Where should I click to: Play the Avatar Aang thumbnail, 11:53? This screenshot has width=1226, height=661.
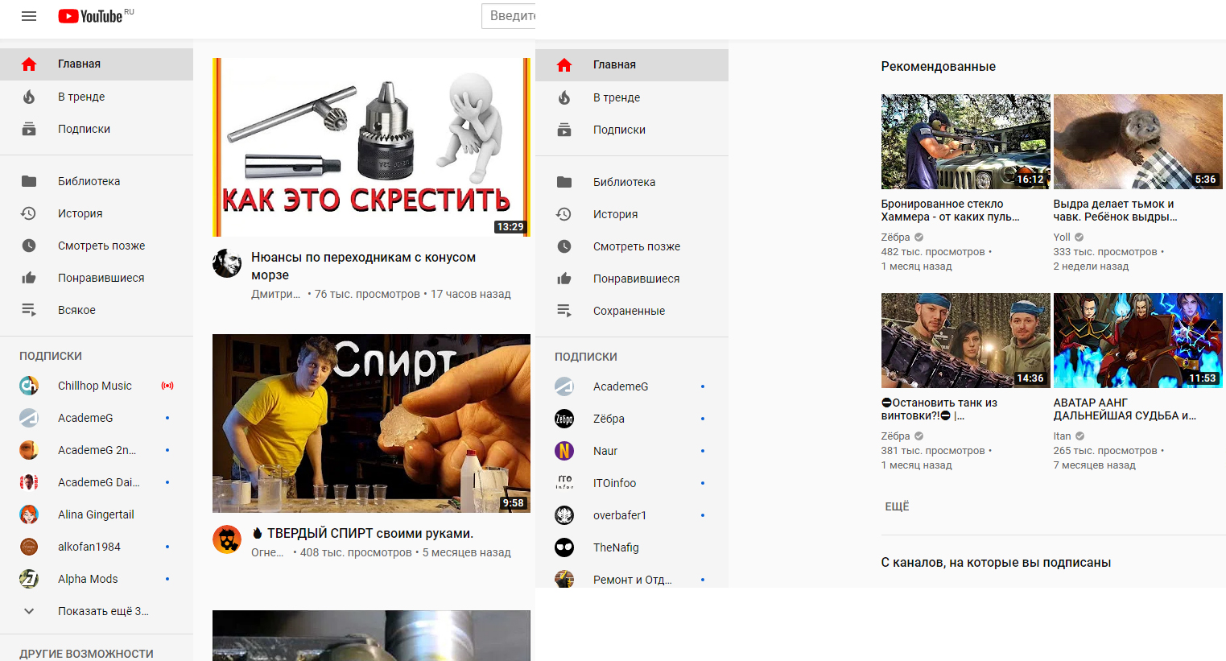pos(1137,341)
